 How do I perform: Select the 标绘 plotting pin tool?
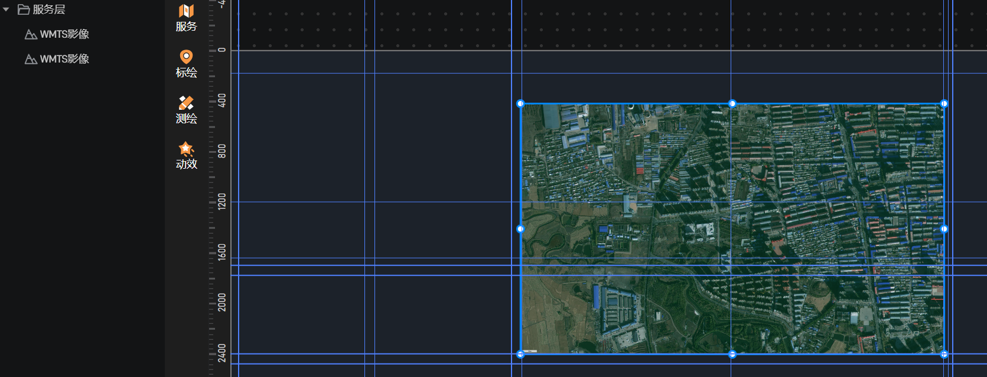pos(186,64)
